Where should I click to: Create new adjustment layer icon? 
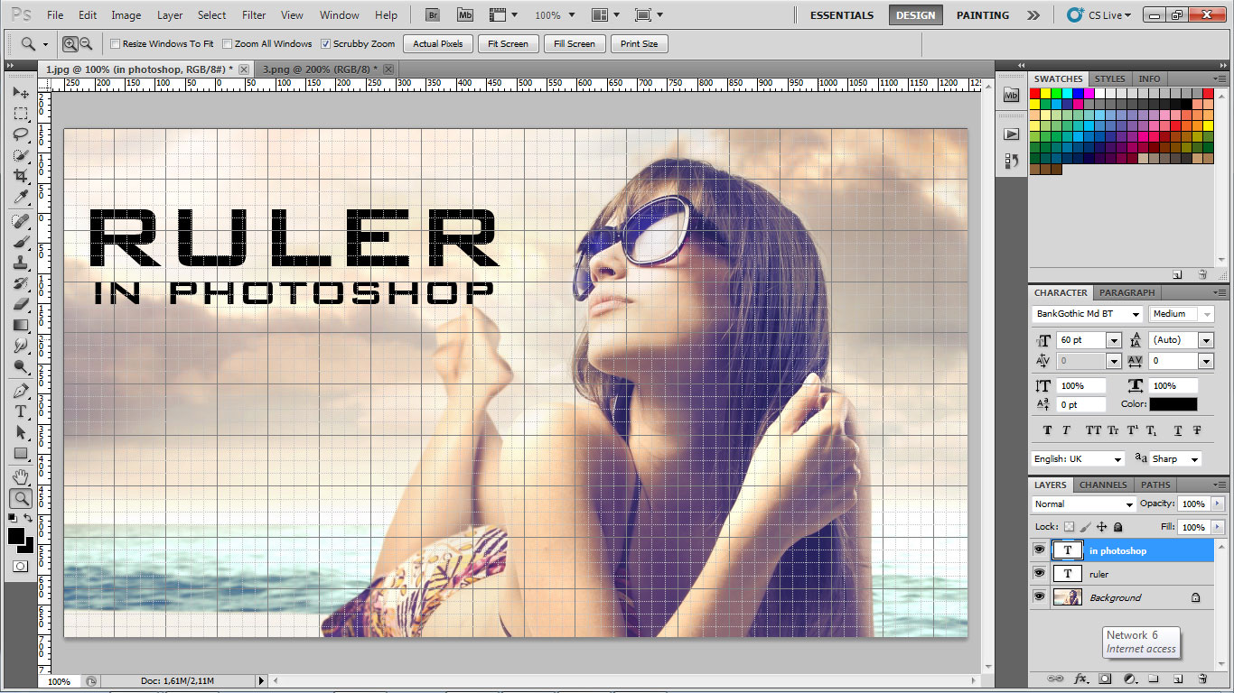point(1129,679)
